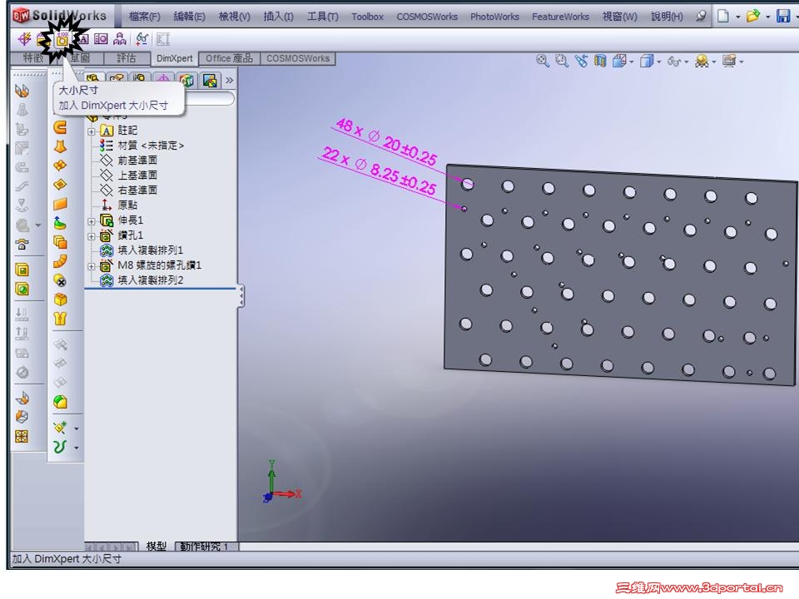Click the View Settings monitor icon
The image size is (799, 599).
pyautogui.click(x=729, y=61)
